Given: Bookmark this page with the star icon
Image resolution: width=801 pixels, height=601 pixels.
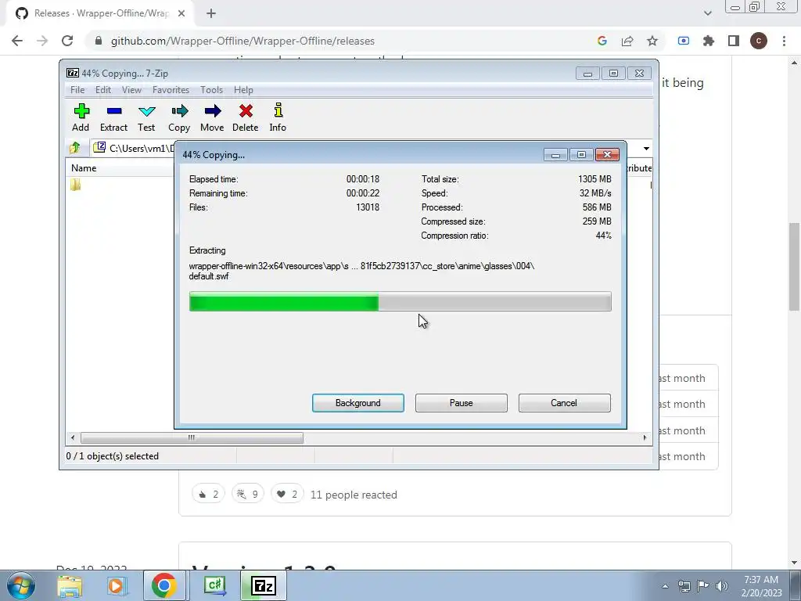Looking at the screenshot, I should [652, 41].
